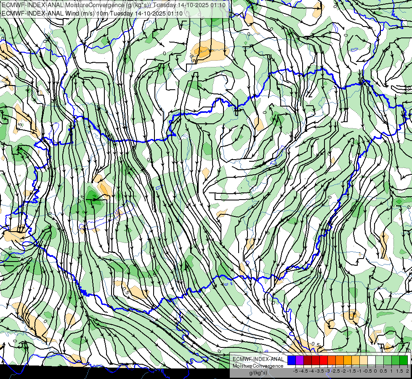Pick the green swatch between 0.5 and 1
This screenshot has height=379, width=412.
[x=388, y=360]
